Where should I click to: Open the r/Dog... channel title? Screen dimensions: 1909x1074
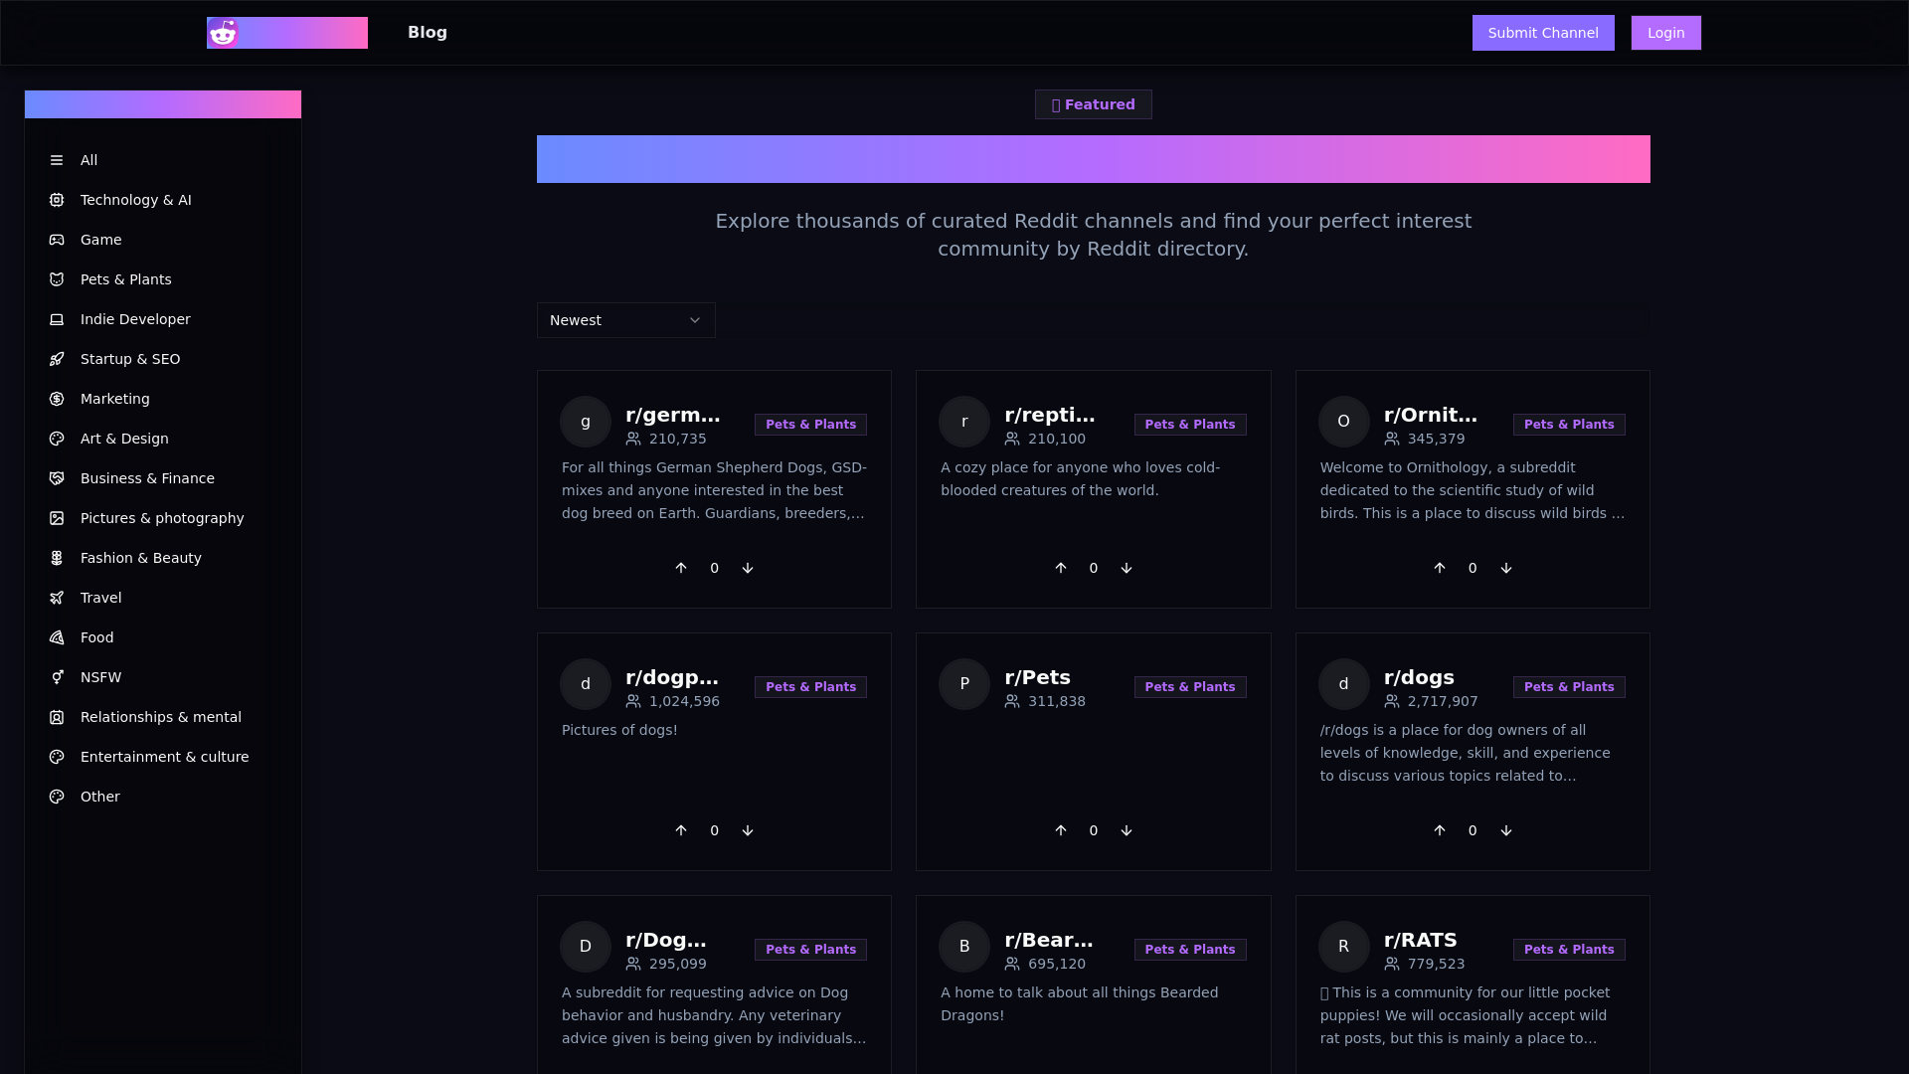click(x=666, y=940)
